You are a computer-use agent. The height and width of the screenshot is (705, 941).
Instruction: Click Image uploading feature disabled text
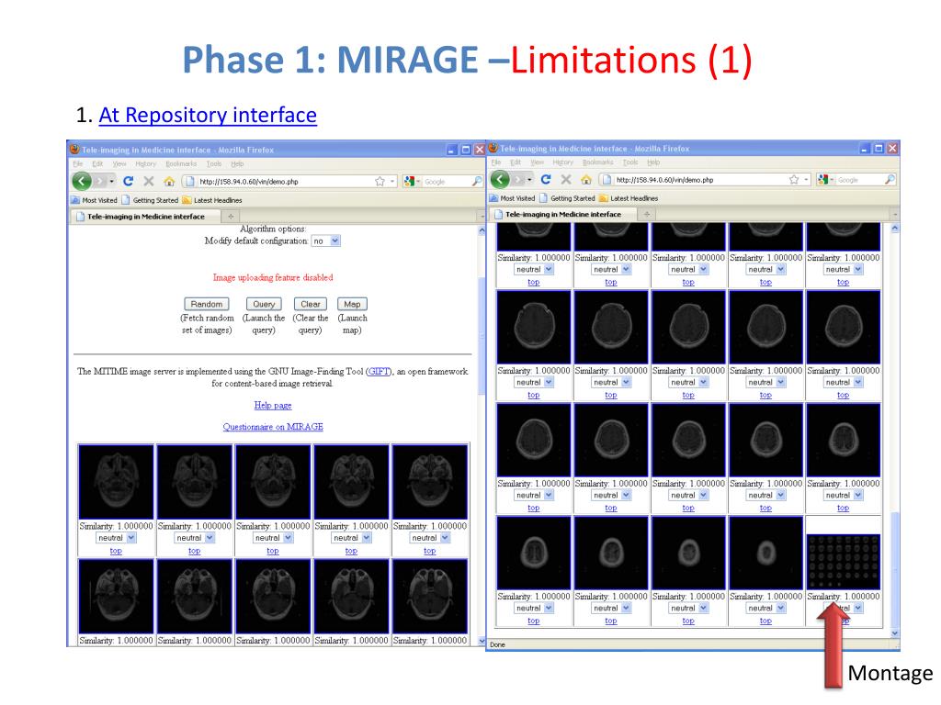click(x=273, y=277)
